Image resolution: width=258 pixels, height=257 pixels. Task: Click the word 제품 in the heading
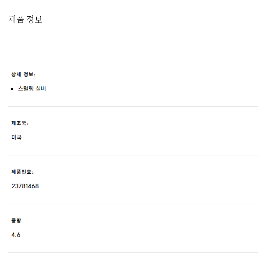pos(16,20)
